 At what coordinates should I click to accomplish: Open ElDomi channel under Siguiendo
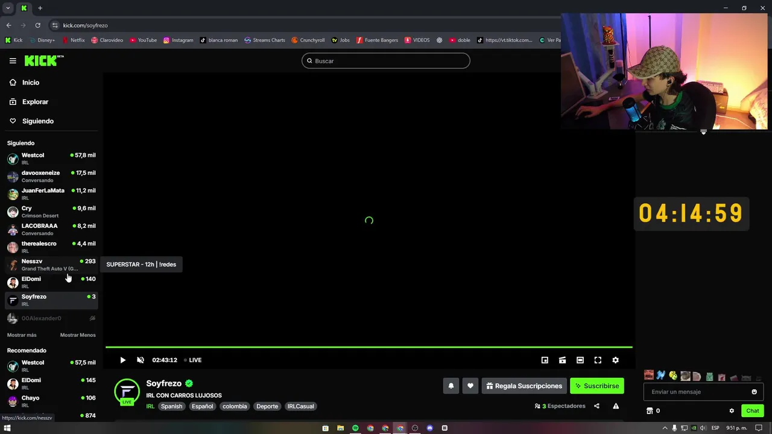pos(51,282)
